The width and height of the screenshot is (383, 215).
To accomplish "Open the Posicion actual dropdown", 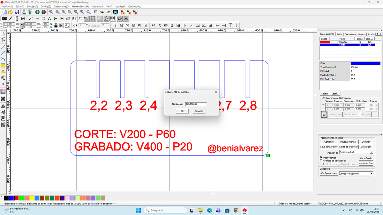I will coord(356,152).
